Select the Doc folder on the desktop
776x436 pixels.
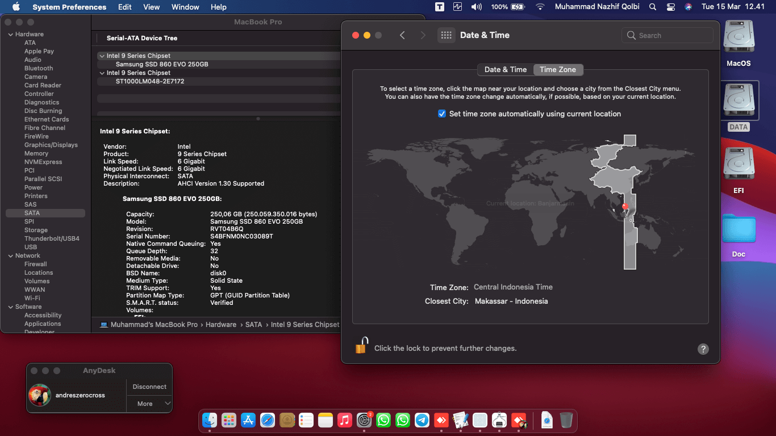point(739,236)
